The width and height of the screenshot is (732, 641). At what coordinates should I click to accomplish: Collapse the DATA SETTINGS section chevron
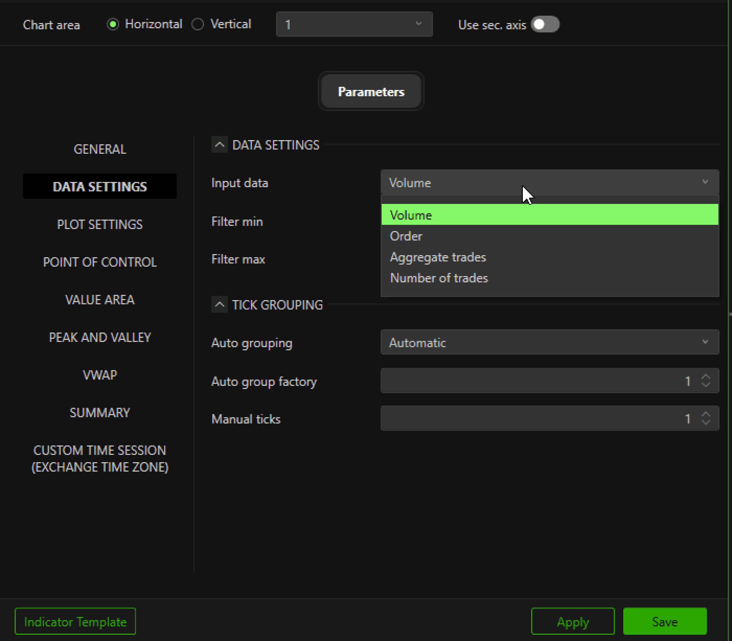pyautogui.click(x=219, y=145)
